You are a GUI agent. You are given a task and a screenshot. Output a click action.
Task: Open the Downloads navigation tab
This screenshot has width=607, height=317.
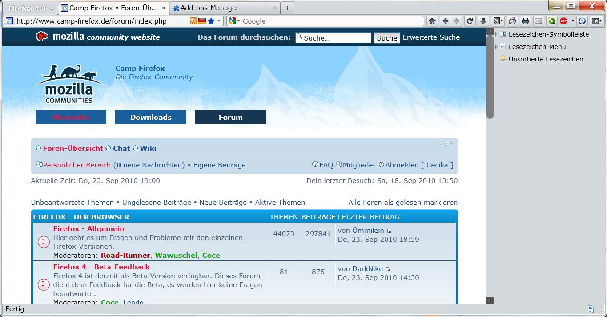click(x=151, y=117)
